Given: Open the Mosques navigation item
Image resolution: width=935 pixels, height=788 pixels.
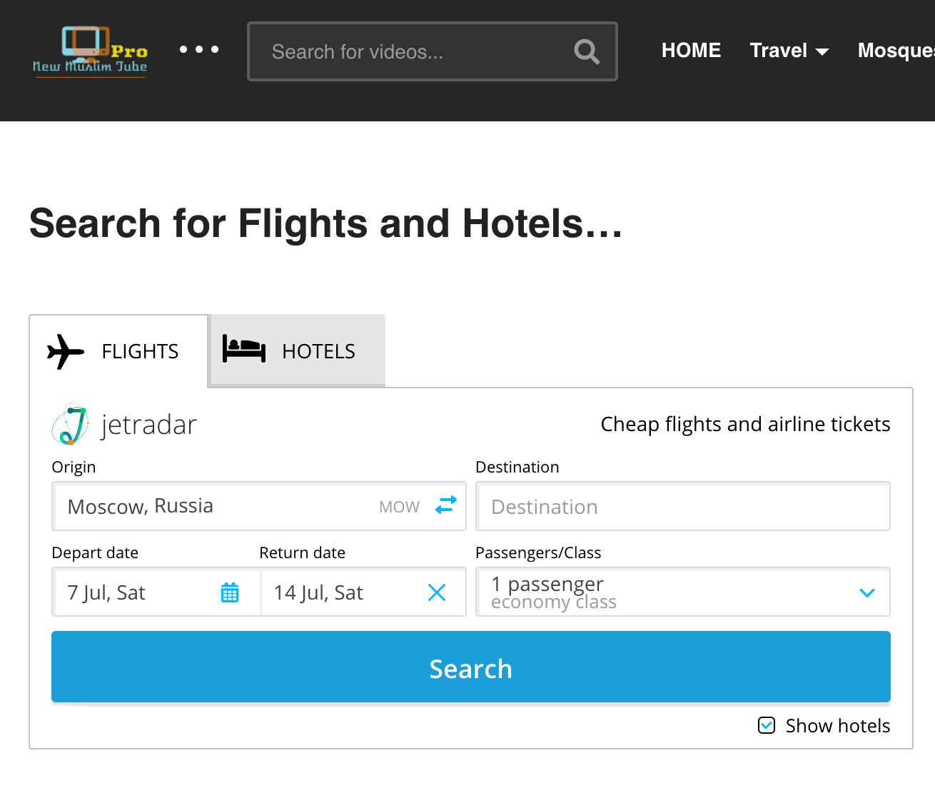Looking at the screenshot, I should 896,51.
